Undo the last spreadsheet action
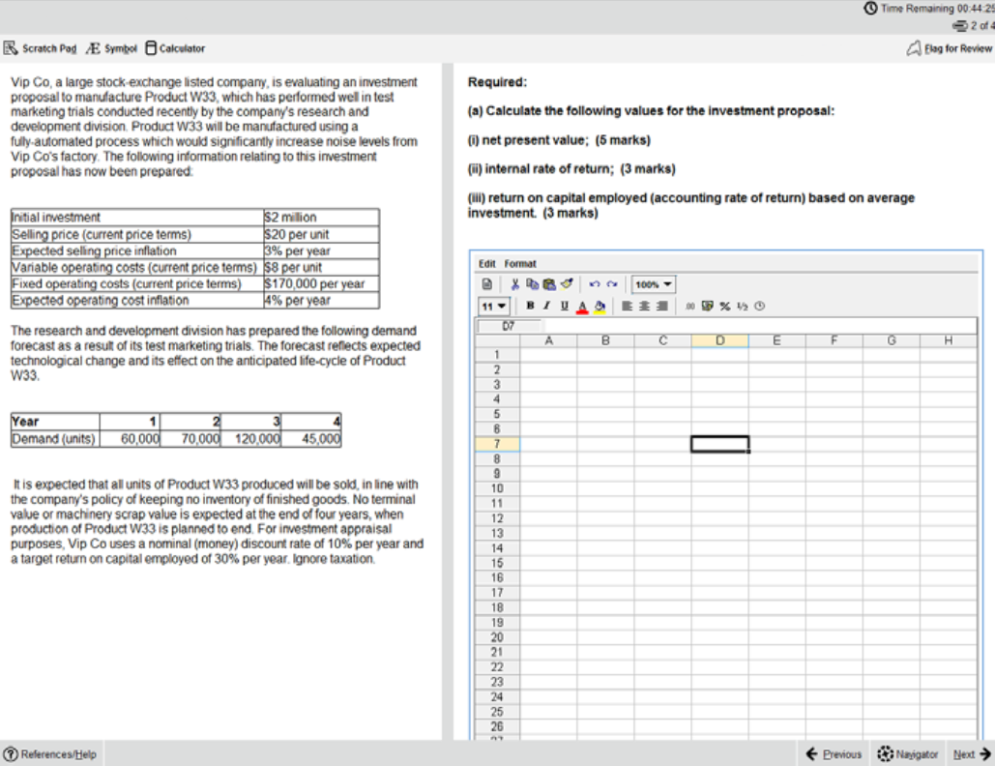995x766 pixels. tap(595, 284)
